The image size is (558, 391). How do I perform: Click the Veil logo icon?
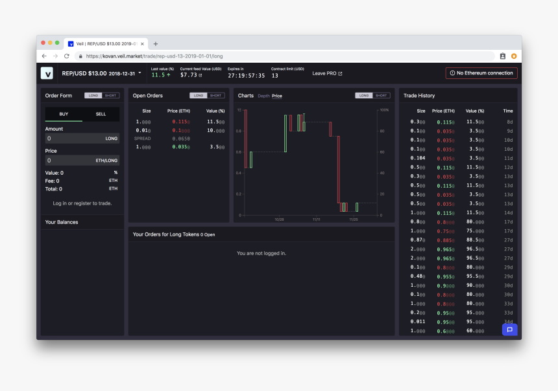(47, 73)
